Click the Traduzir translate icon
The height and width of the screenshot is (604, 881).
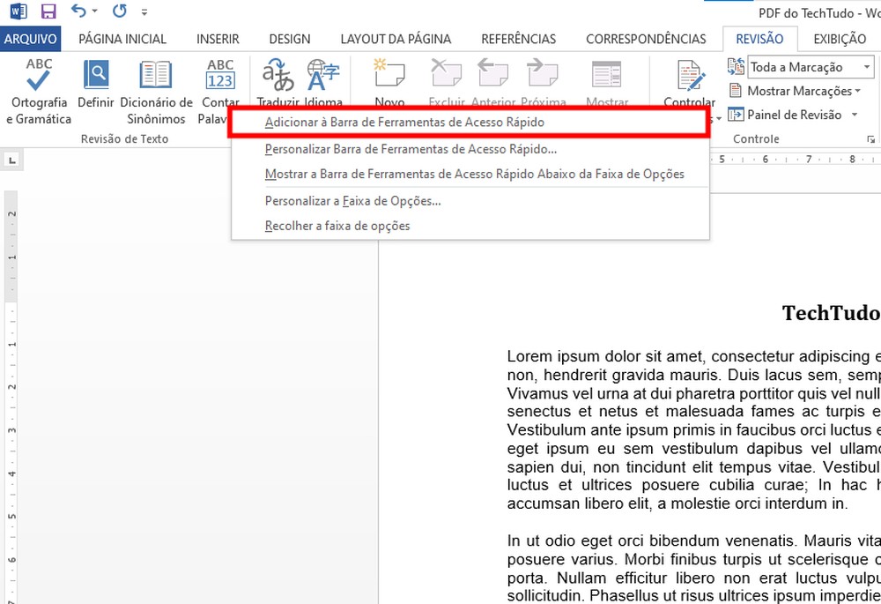[278, 75]
